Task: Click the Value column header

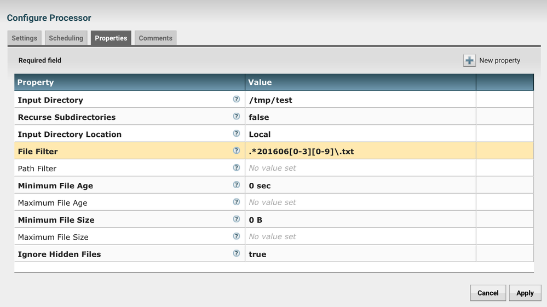Action: pyautogui.click(x=360, y=82)
